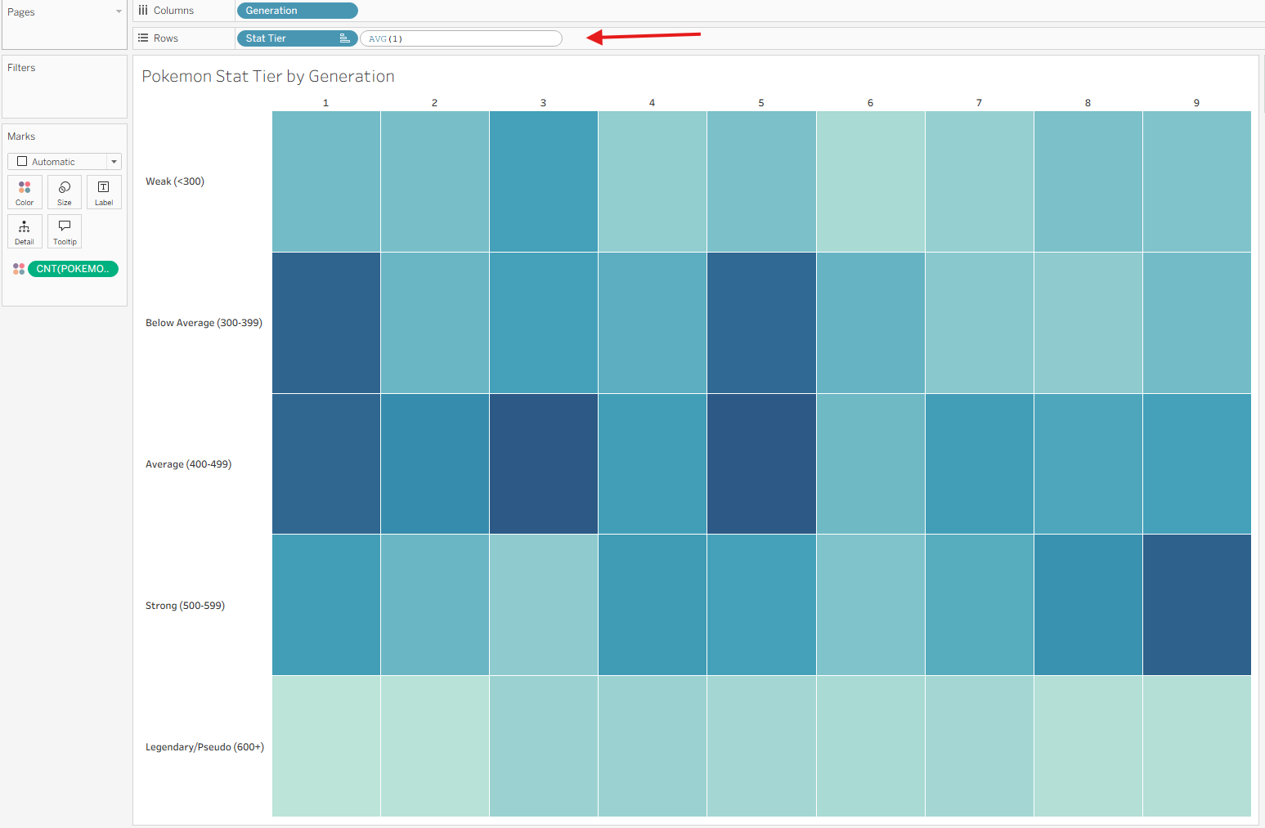Select the Legendary/Pseudo (600+) row header
Viewport: 1265px width, 828px height.
click(x=204, y=747)
